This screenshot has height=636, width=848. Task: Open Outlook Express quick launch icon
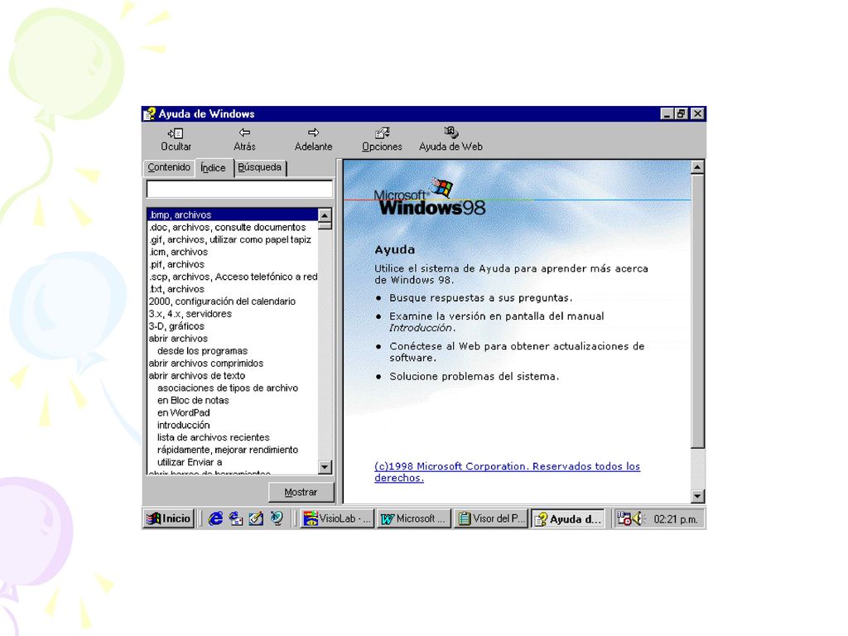pos(236,518)
